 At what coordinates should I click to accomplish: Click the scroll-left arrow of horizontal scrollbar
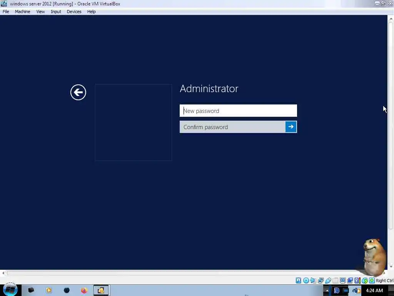coord(3,273)
